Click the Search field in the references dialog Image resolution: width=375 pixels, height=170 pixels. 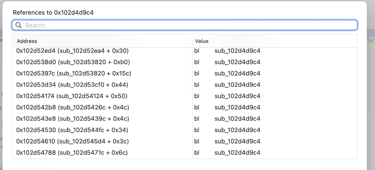pos(185,25)
